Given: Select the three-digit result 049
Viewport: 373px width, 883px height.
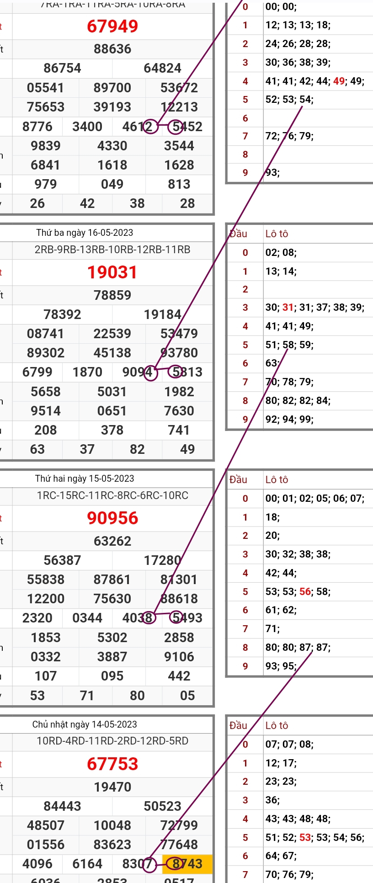Looking at the screenshot, I should coord(112,184).
